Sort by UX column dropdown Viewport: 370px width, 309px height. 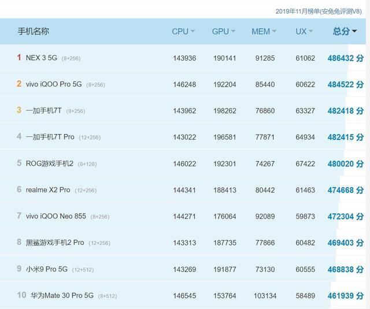click(304, 31)
